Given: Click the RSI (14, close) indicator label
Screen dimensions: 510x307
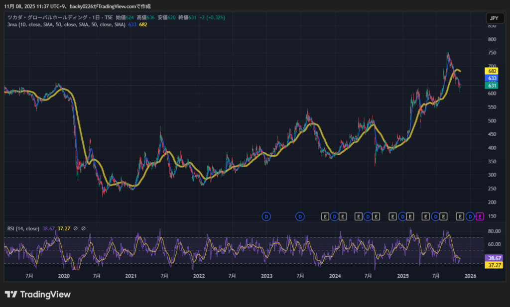Looking at the screenshot, I should [x=23, y=229].
